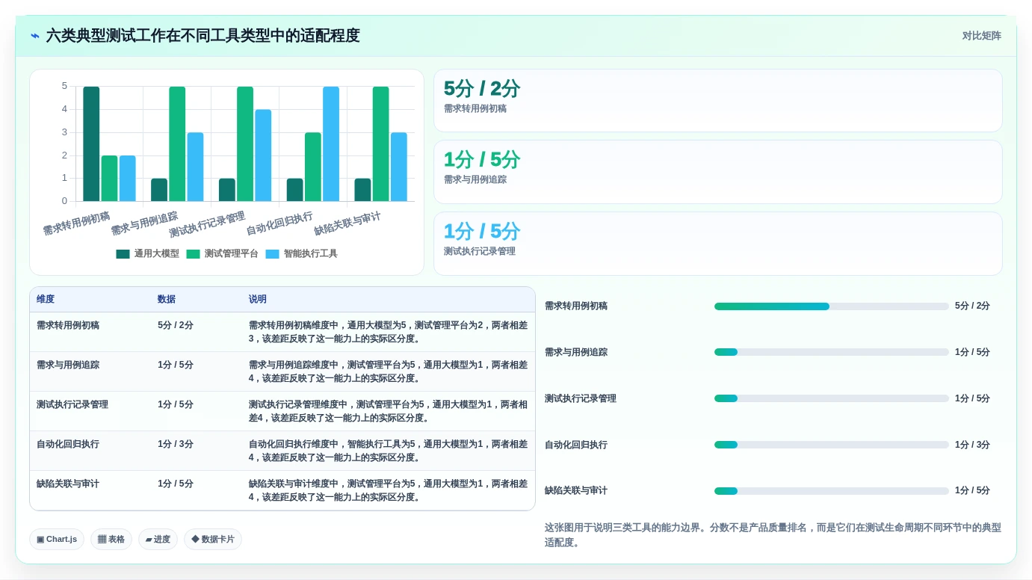Select the 需求与用例追踪 table row name

68,365
